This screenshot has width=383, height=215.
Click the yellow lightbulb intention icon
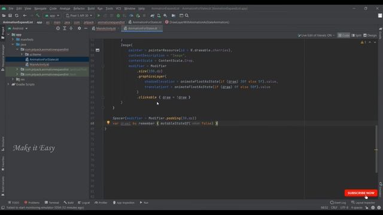click(x=108, y=122)
